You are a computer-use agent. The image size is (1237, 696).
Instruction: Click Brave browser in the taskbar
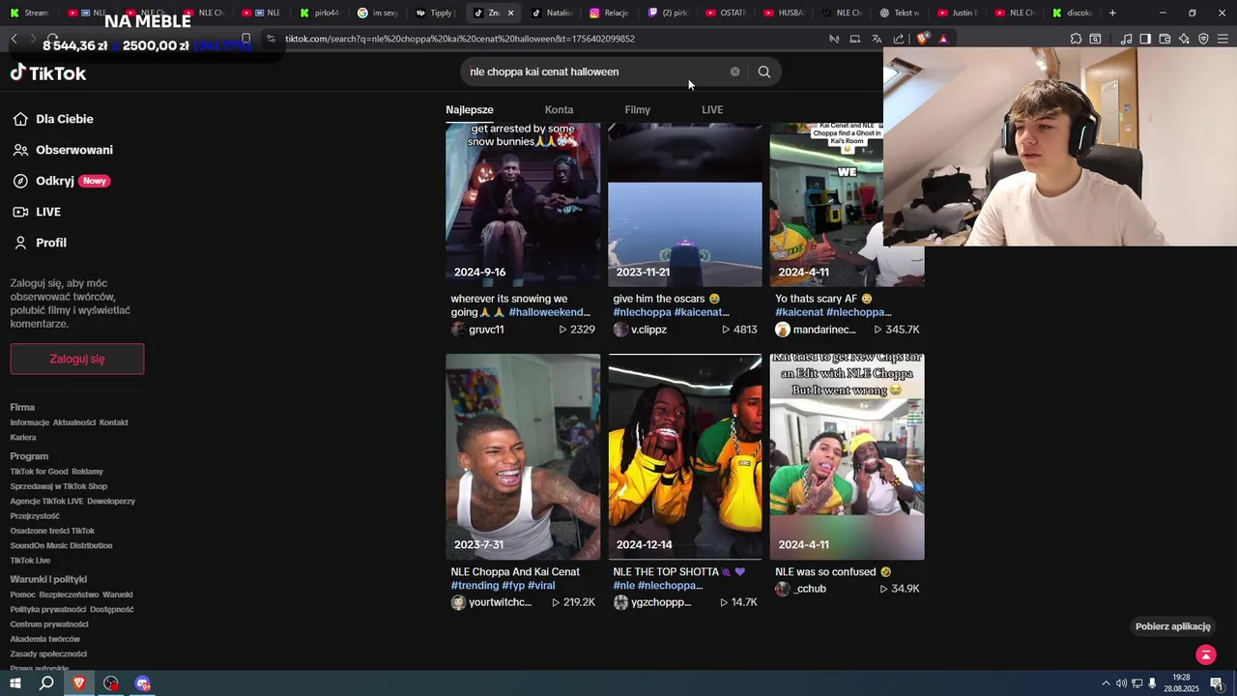point(79,683)
